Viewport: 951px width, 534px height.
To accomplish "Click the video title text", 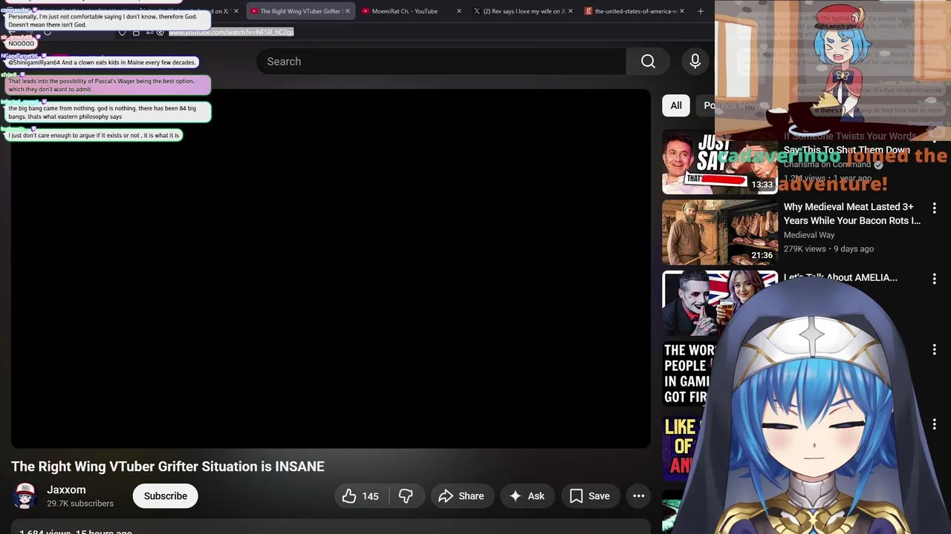I will point(168,467).
